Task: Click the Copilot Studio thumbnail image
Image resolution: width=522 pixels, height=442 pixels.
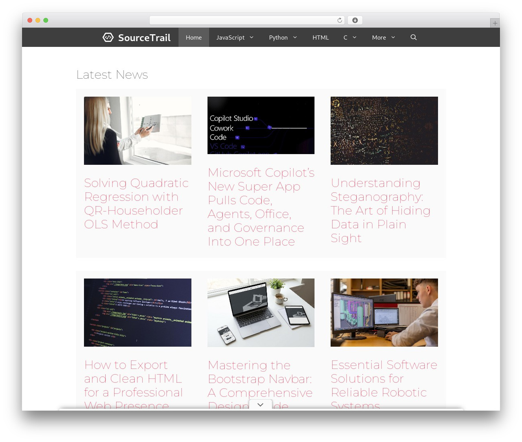Action: click(x=261, y=125)
